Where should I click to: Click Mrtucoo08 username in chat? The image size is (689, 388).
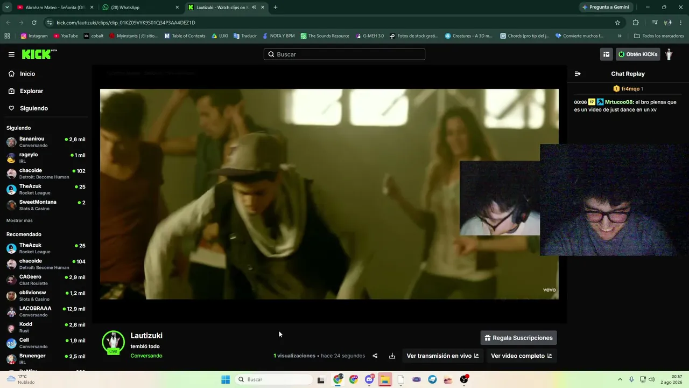pos(620,102)
